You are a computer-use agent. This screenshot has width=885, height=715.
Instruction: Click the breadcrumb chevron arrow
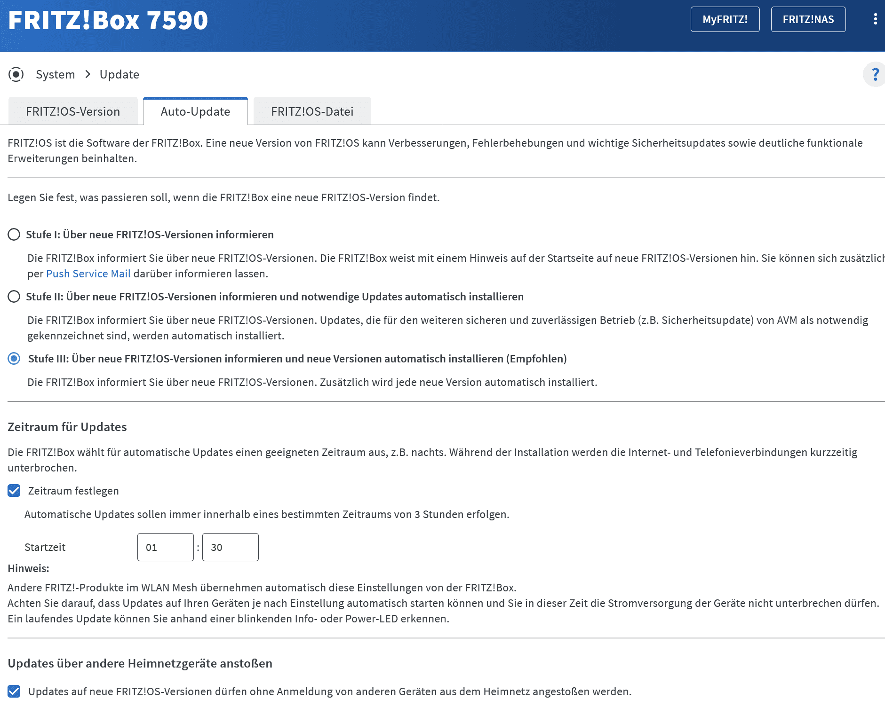click(88, 74)
